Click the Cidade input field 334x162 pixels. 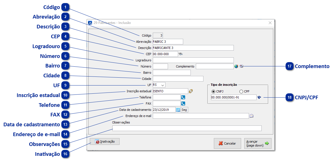[178, 79]
